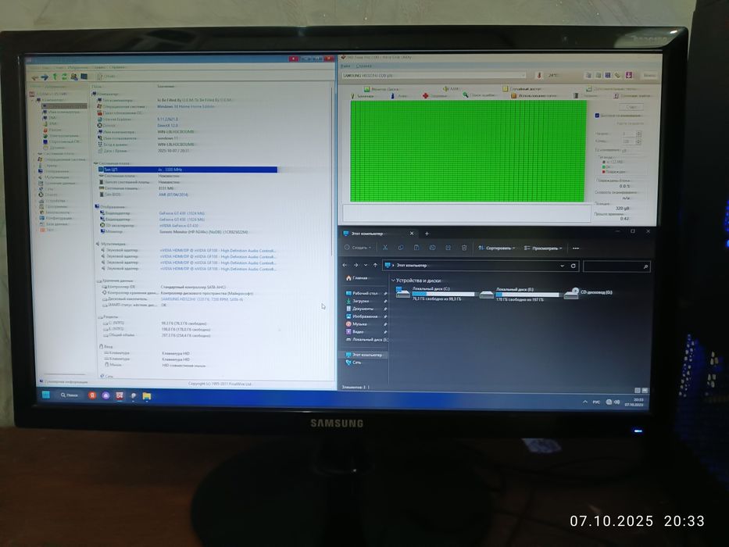Click the AIDA64 monitor toolbar icon
729x547 pixels.
(84, 77)
